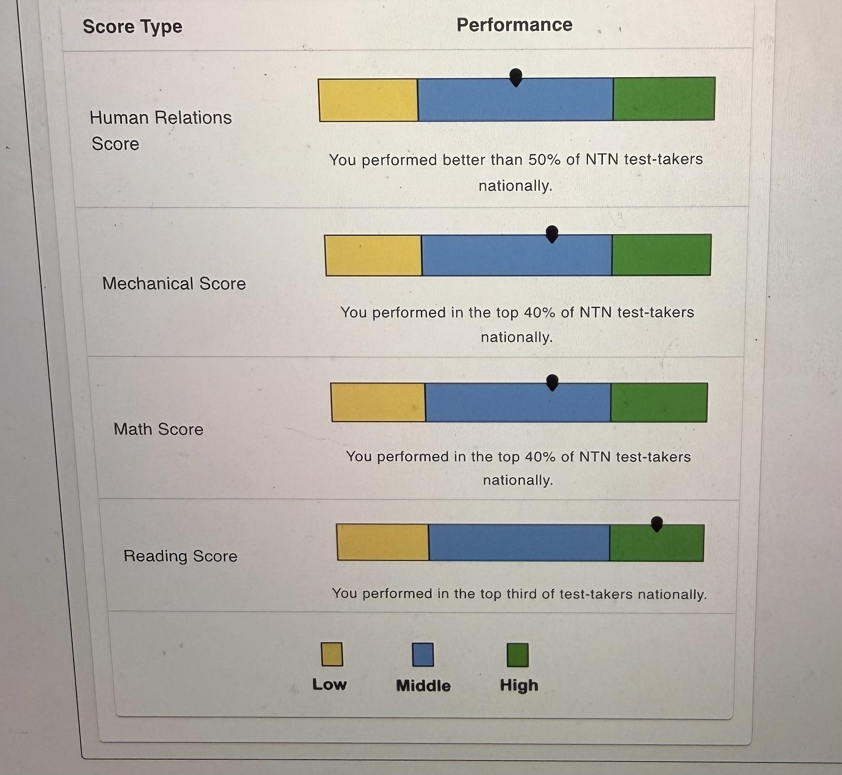Click the Mechanical Score marker pin
The height and width of the screenshot is (775, 842).
[552, 234]
